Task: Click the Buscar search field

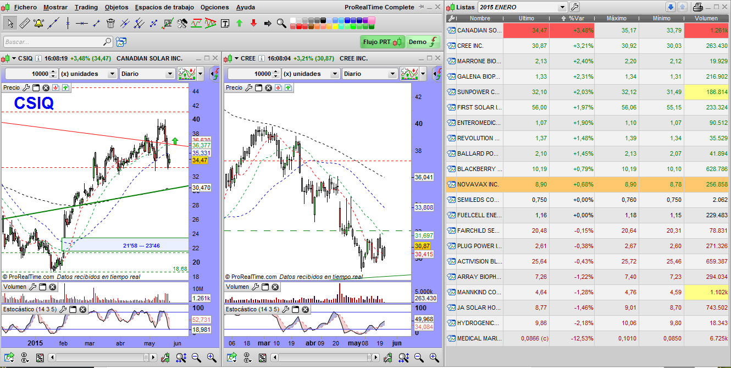Action: coord(58,42)
